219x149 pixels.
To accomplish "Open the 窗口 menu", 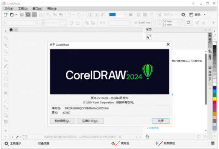I will coord(37,9).
